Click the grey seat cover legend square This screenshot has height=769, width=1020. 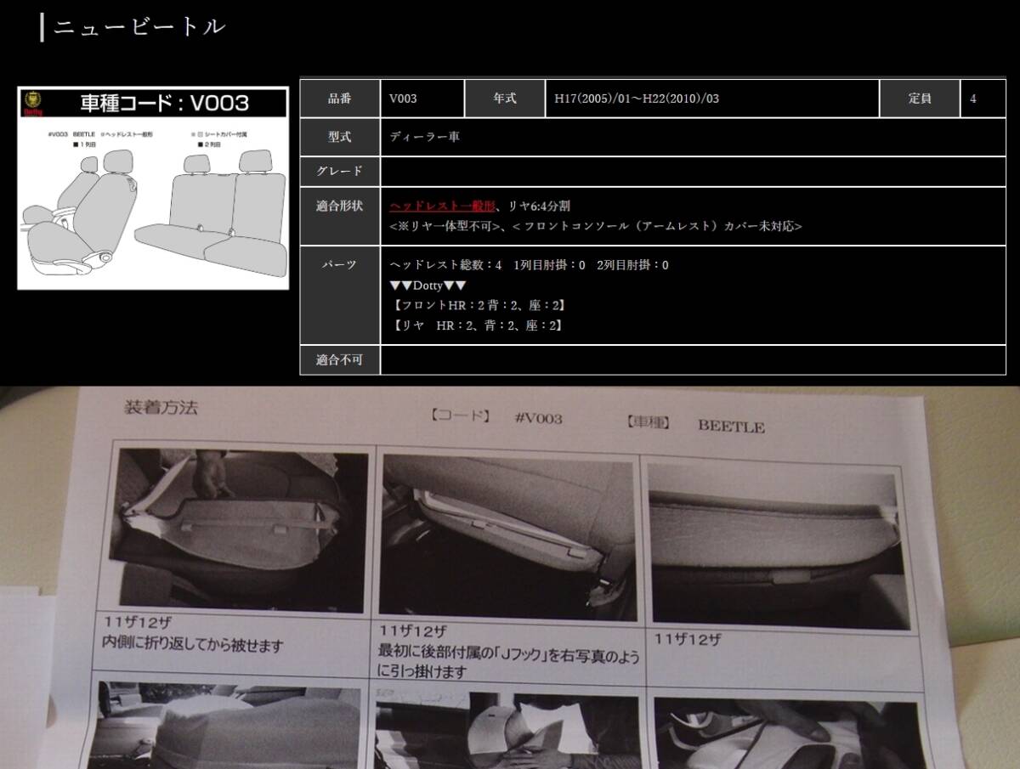(x=200, y=134)
